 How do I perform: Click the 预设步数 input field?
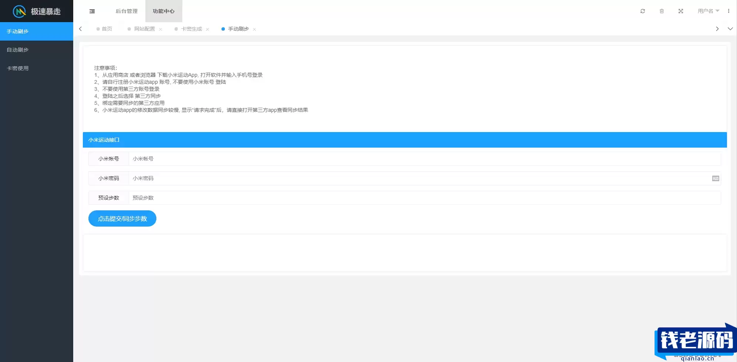tap(425, 198)
